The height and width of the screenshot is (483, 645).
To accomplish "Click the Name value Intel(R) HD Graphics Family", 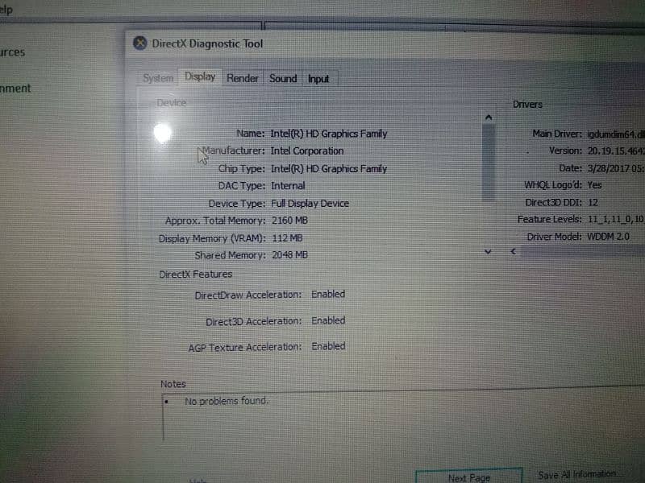I will (329, 134).
